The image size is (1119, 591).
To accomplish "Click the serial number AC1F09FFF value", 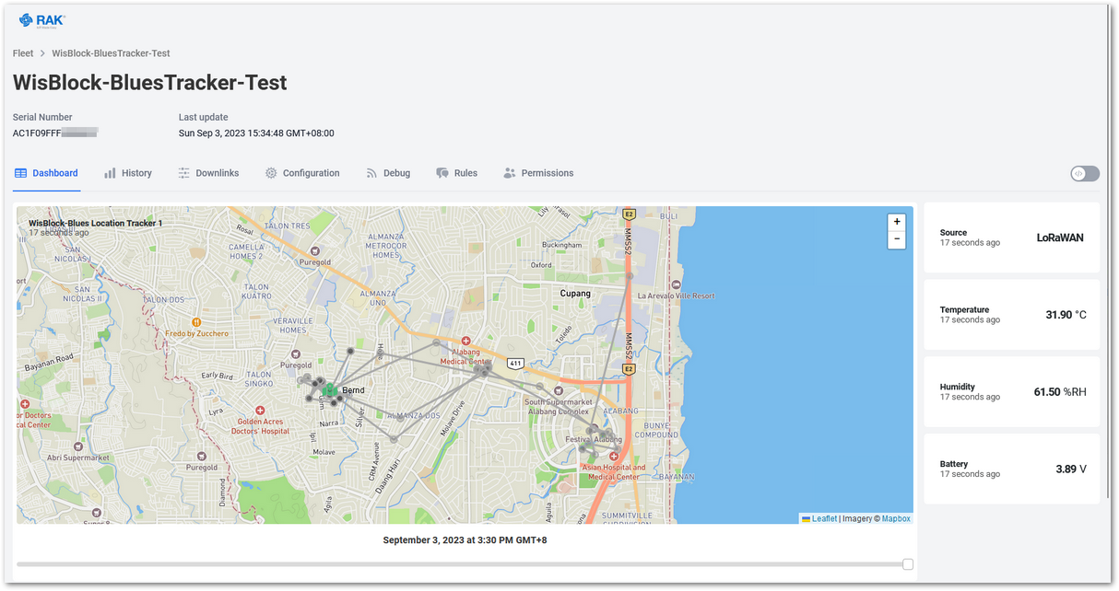I will 55,133.
